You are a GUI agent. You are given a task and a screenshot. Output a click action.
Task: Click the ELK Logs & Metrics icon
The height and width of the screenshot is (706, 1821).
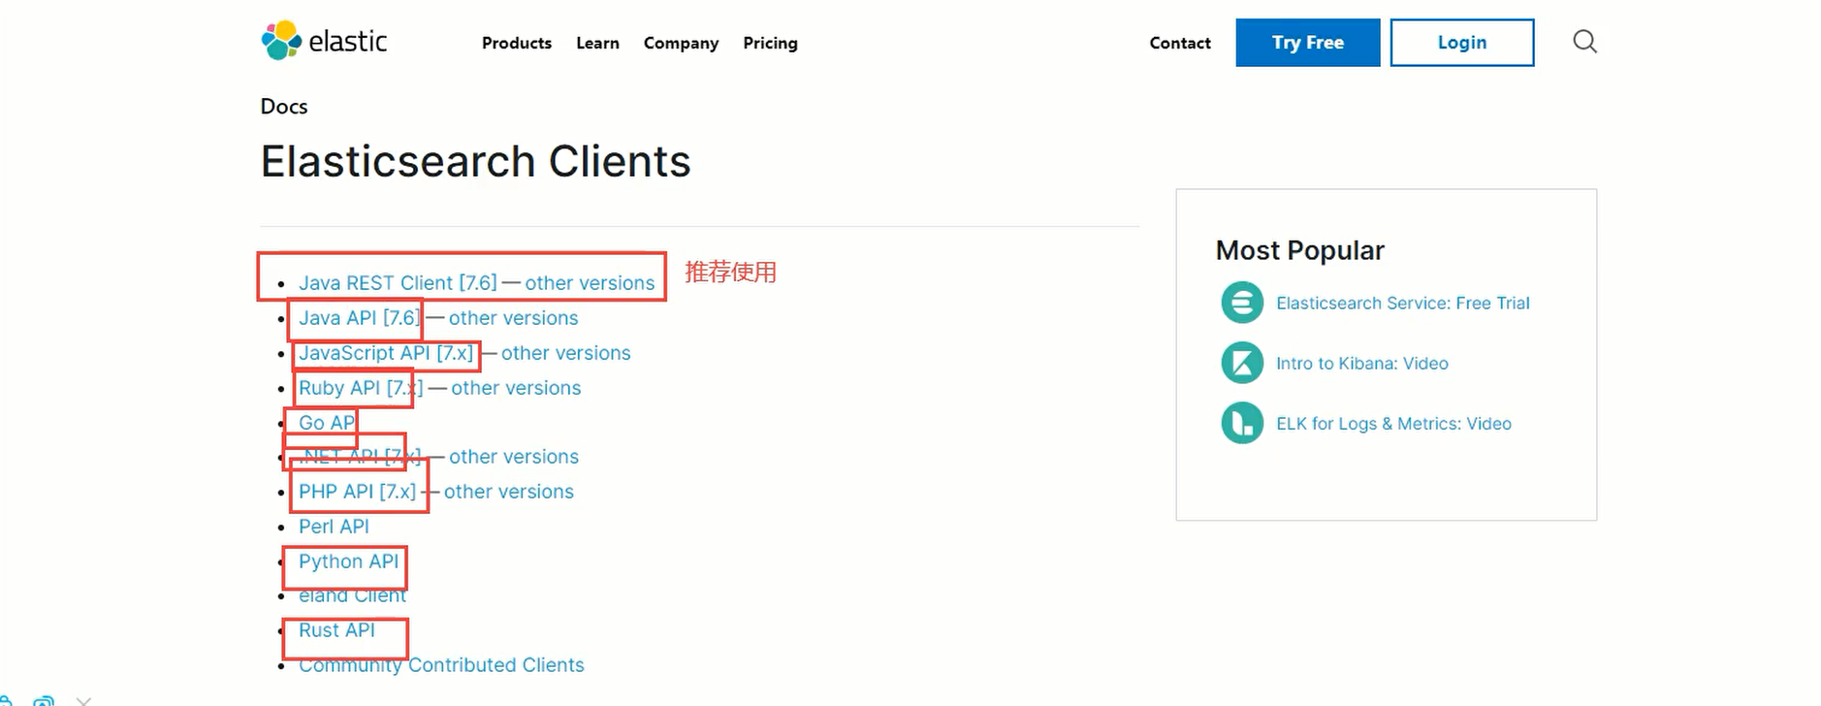1242,424
